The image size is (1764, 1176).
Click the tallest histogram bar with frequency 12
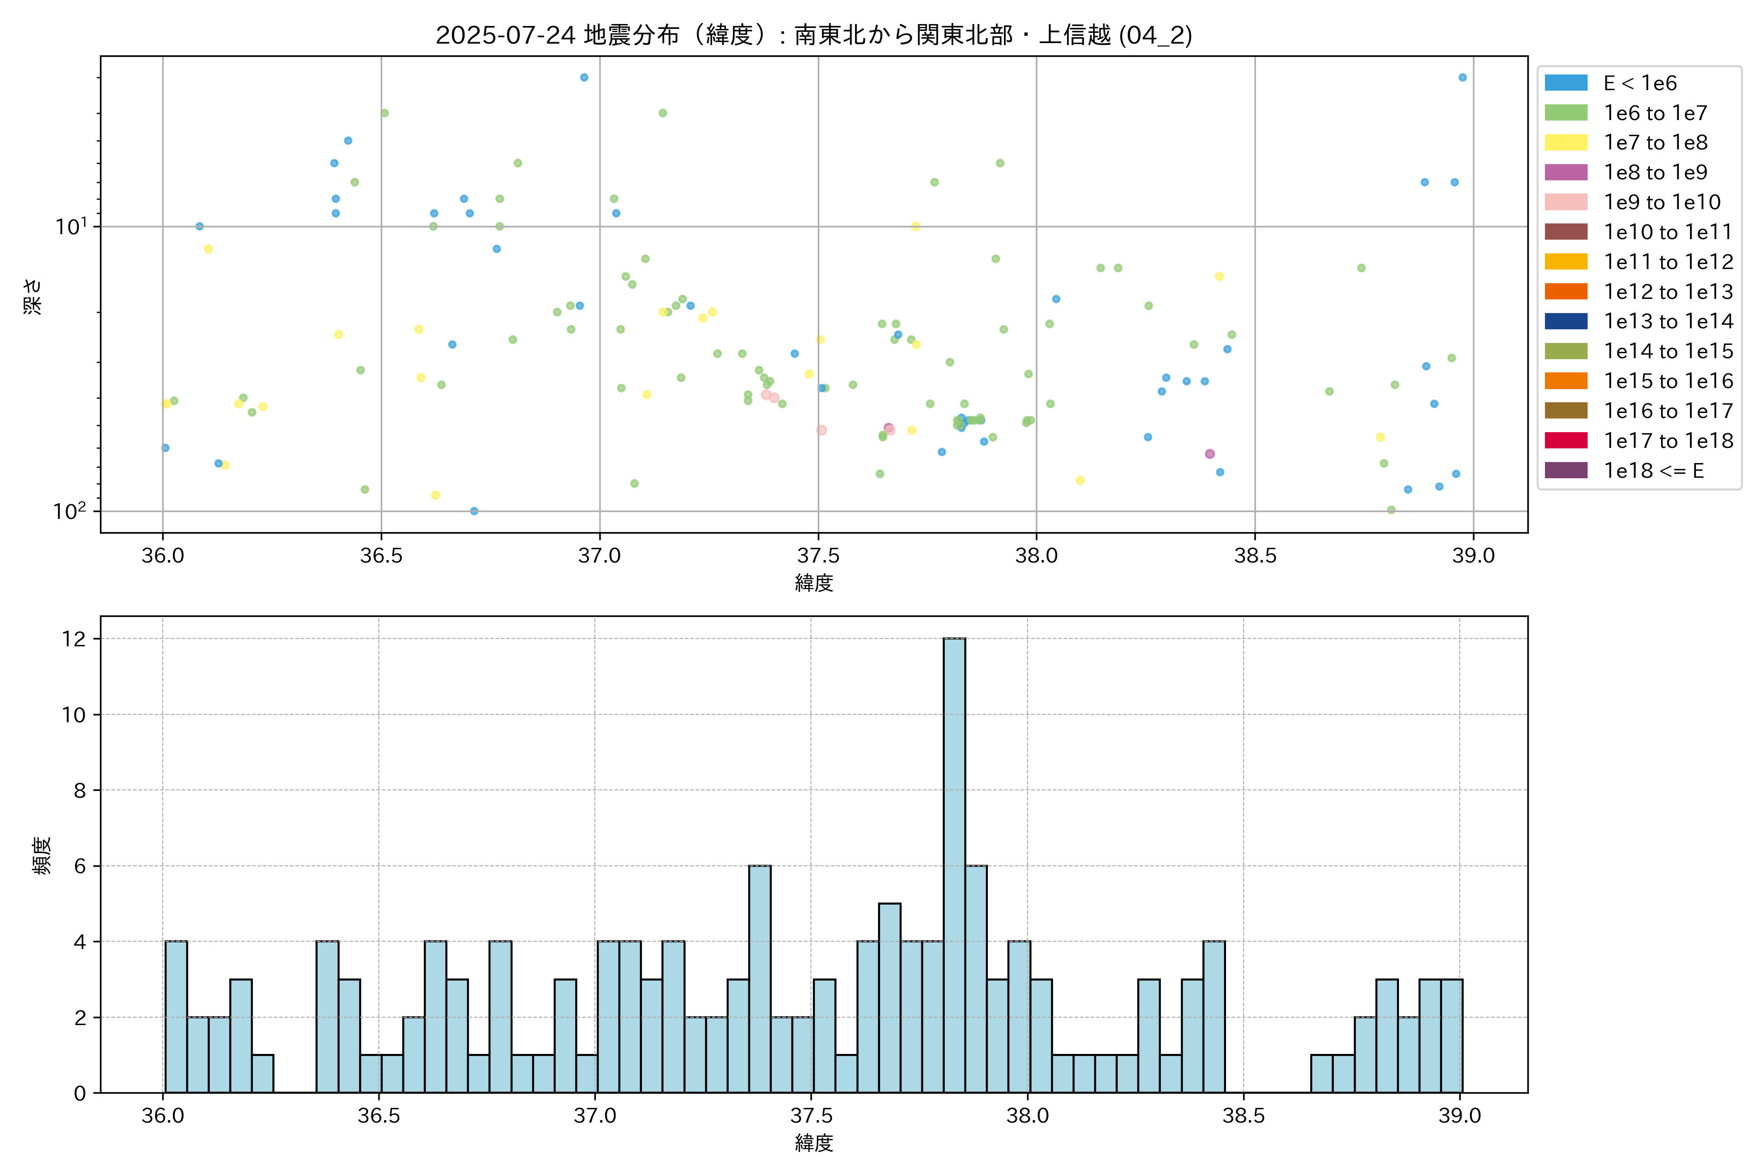954,865
